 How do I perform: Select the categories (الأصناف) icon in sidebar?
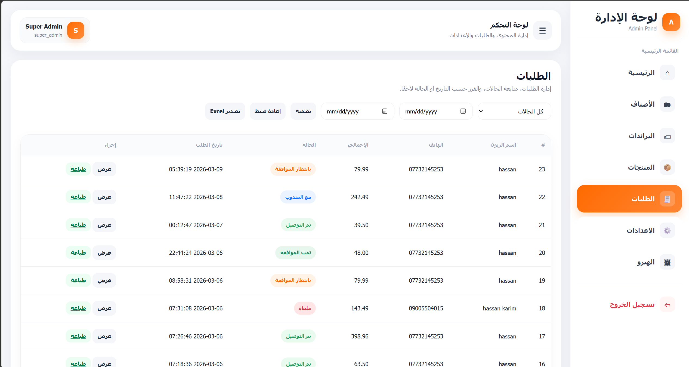click(667, 104)
